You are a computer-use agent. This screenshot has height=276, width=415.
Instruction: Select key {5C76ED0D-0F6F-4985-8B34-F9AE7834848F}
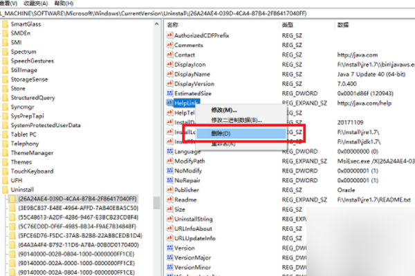77,226
